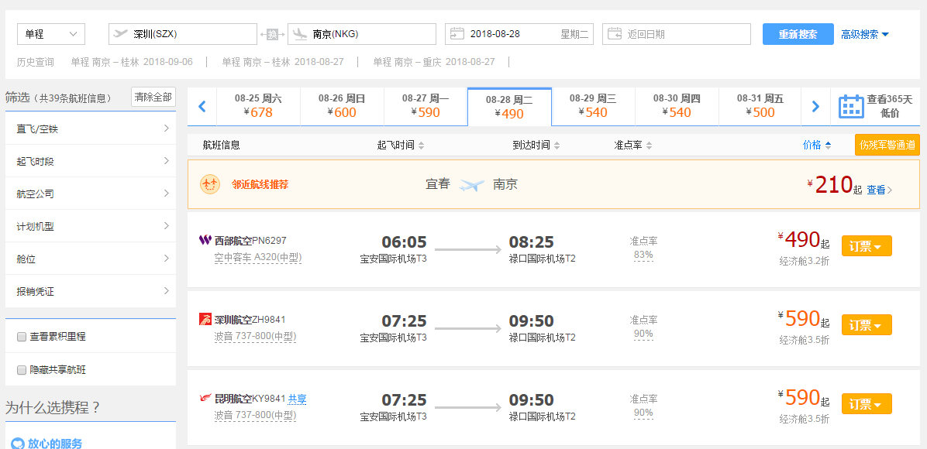Screen dimensions: 927x449
Task: Click the 深圳(SZX) departure city field
Action: [186, 33]
